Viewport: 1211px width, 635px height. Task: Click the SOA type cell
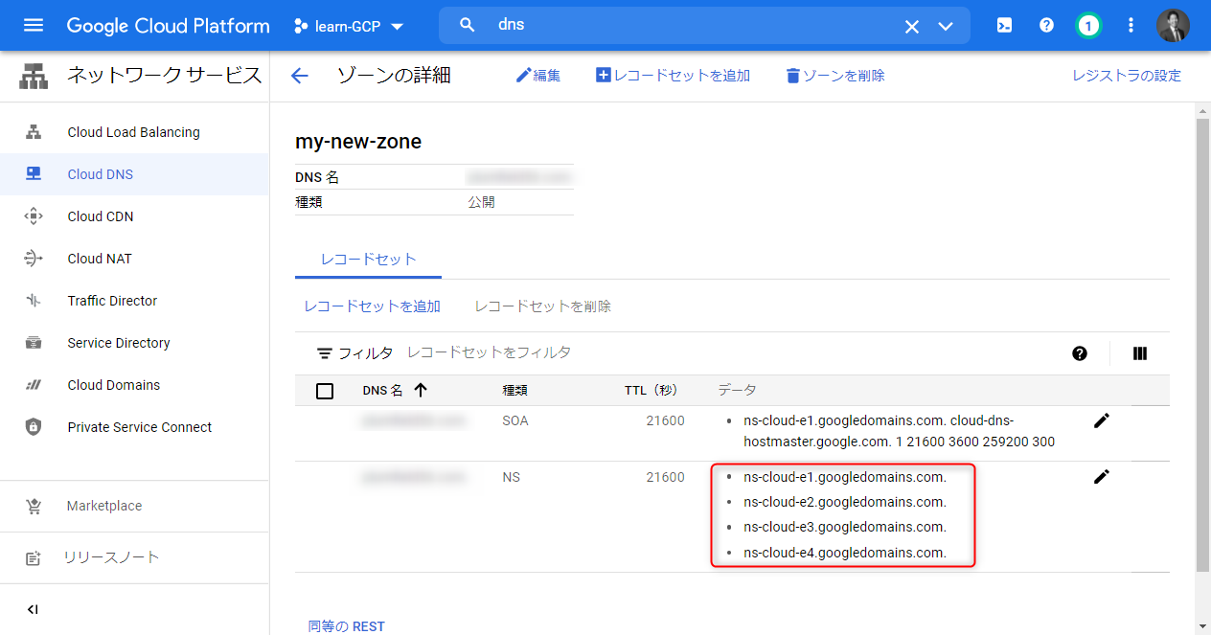[515, 420]
